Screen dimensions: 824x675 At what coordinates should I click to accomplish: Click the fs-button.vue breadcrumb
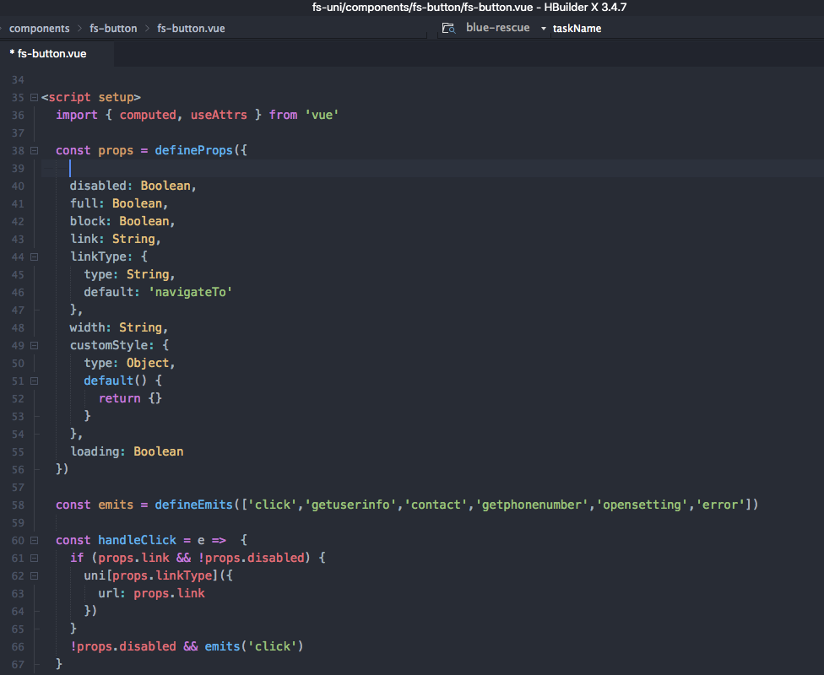(x=191, y=29)
